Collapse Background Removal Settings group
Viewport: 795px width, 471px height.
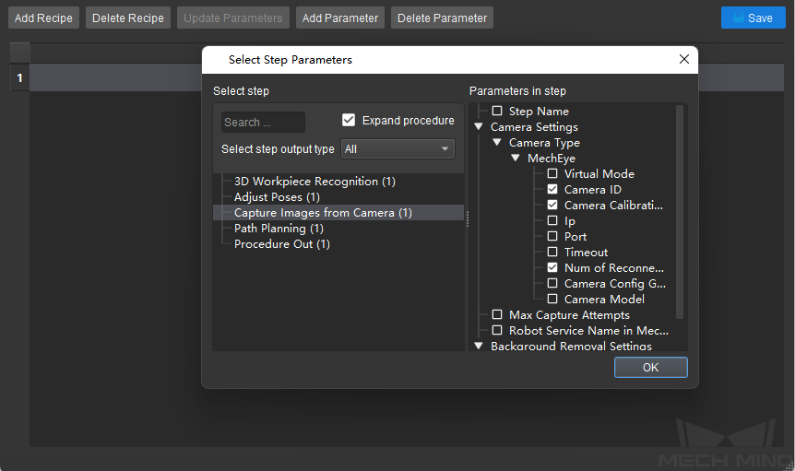tap(478, 346)
